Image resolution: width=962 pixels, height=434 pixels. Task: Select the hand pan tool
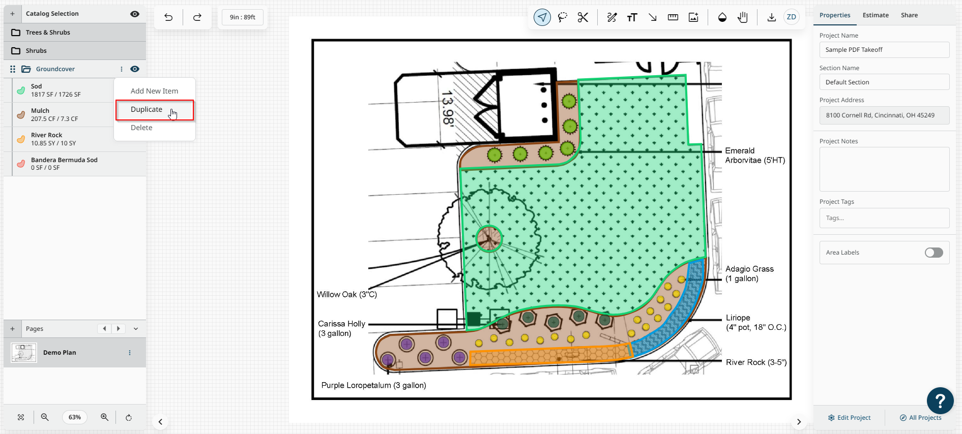[743, 17]
